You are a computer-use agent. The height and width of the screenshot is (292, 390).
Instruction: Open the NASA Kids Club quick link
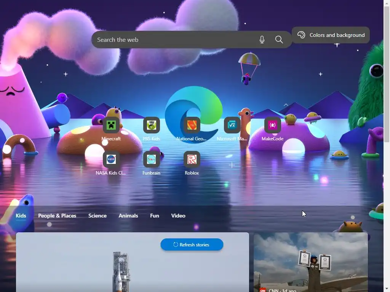tap(111, 159)
